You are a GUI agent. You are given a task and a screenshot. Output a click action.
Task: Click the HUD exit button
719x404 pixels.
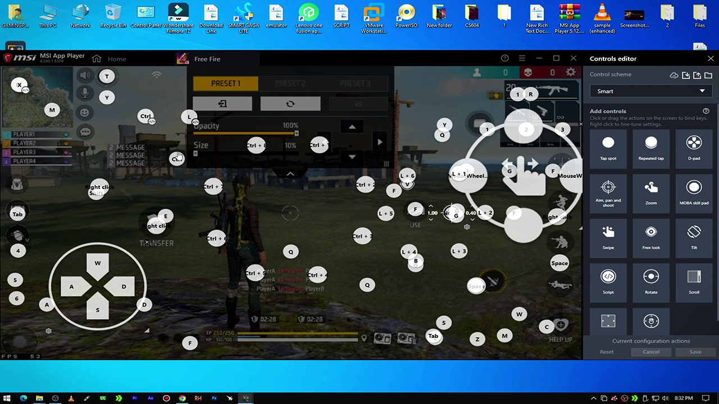(222, 104)
